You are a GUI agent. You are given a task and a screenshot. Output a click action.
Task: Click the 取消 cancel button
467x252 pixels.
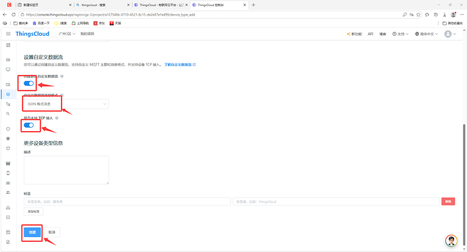tap(52, 232)
